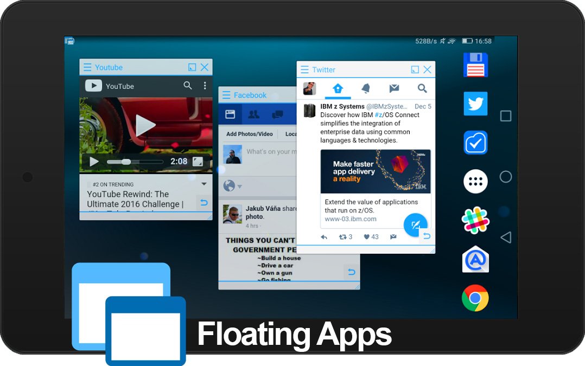Switch to the Home tab in Twitter

click(338, 88)
